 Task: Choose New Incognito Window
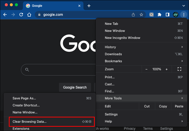click(x=122, y=38)
